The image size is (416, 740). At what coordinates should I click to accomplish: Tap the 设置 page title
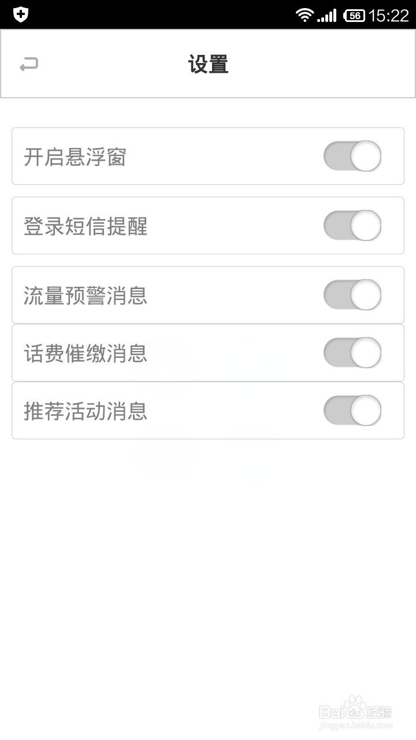point(208,64)
